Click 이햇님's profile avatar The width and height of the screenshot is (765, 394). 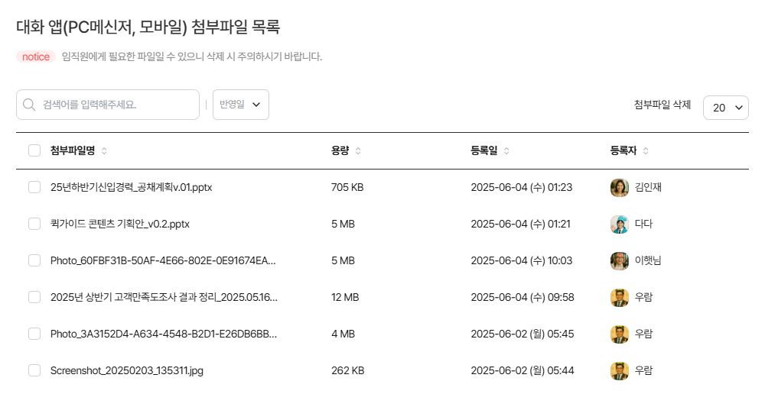point(619,260)
